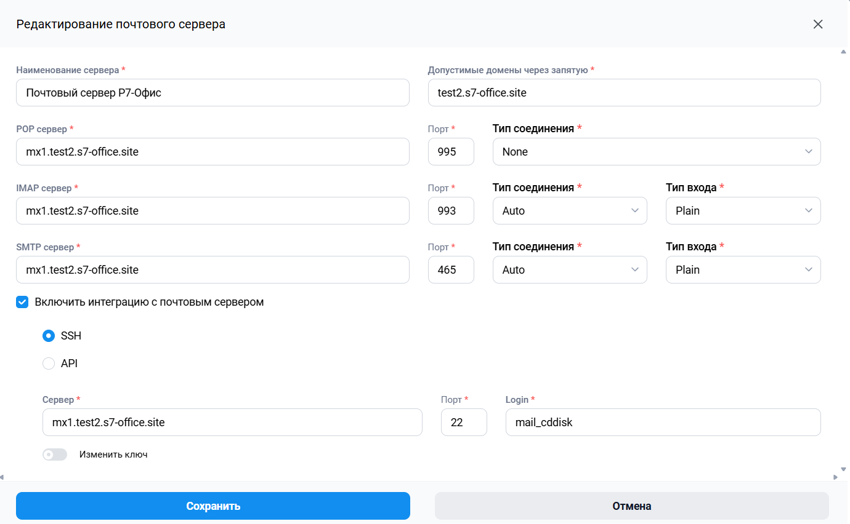This screenshot has height=524, width=850.
Task: Select the SSH radio option
Action: (49, 336)
